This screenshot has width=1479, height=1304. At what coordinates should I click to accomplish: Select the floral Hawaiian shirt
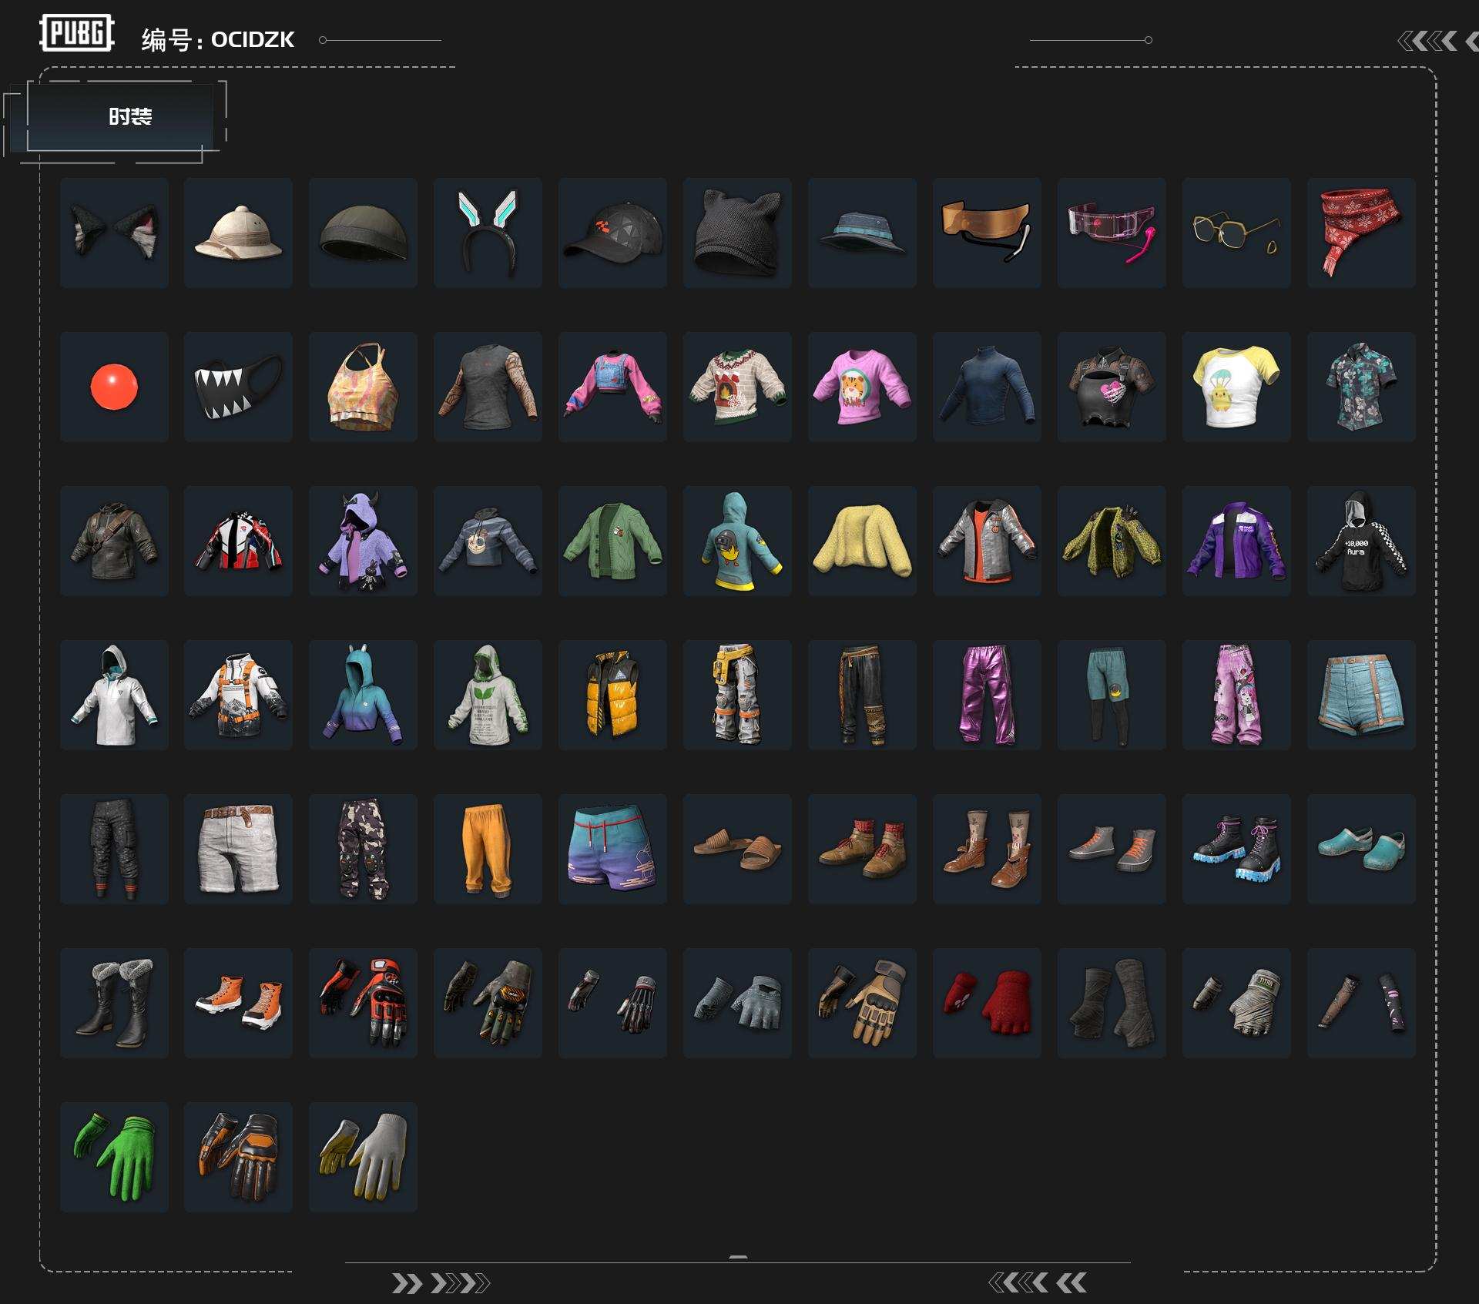1362,387
